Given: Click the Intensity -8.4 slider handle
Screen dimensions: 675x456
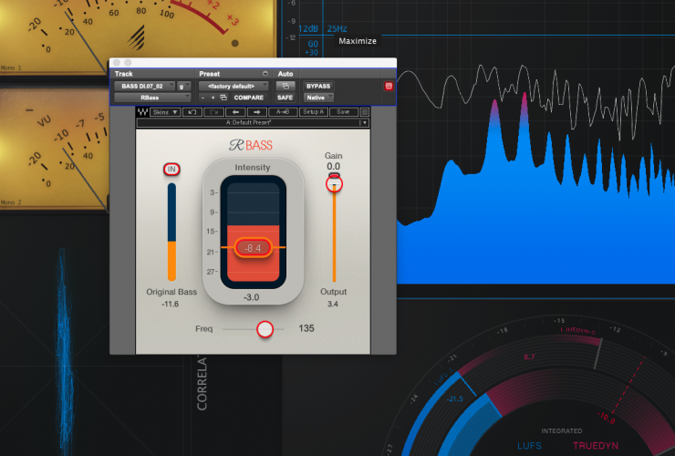Looking at the screenshot, I should click(254, 248).
